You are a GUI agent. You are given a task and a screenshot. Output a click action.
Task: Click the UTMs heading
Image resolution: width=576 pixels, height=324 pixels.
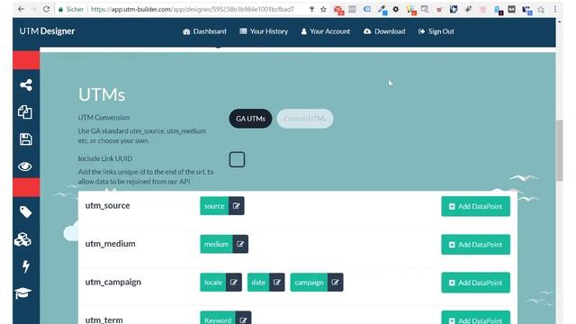click(x=102, y=94)
